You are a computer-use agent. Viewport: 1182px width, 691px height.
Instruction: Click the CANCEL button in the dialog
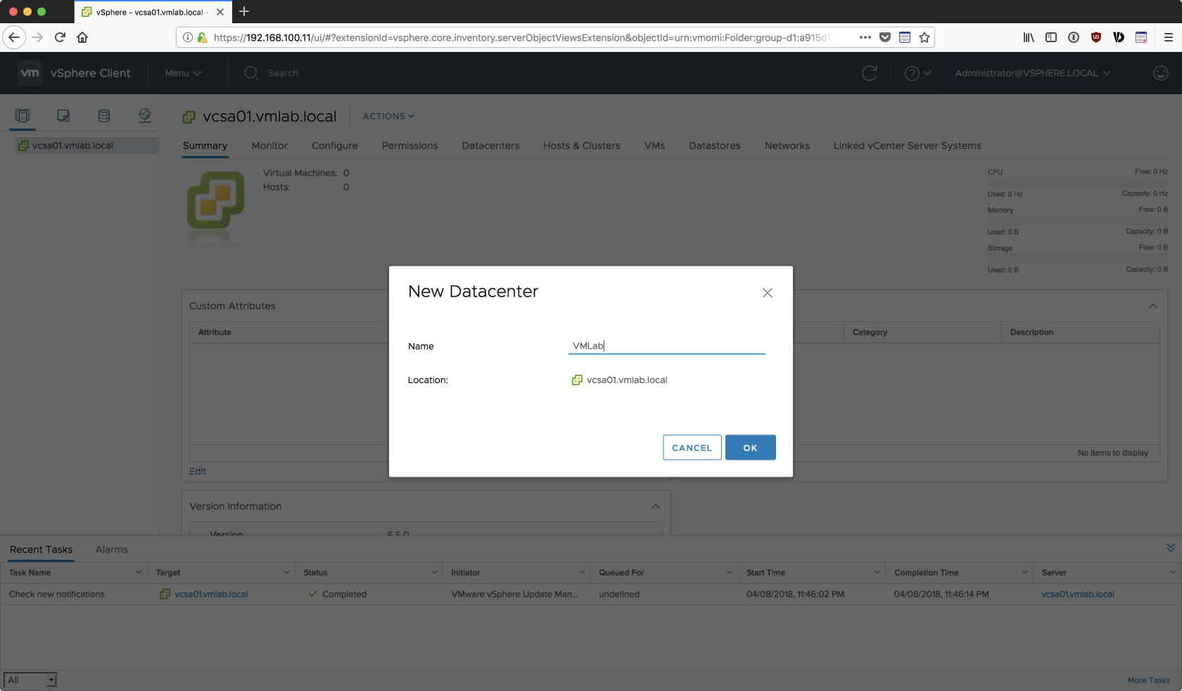pos(692,448)
